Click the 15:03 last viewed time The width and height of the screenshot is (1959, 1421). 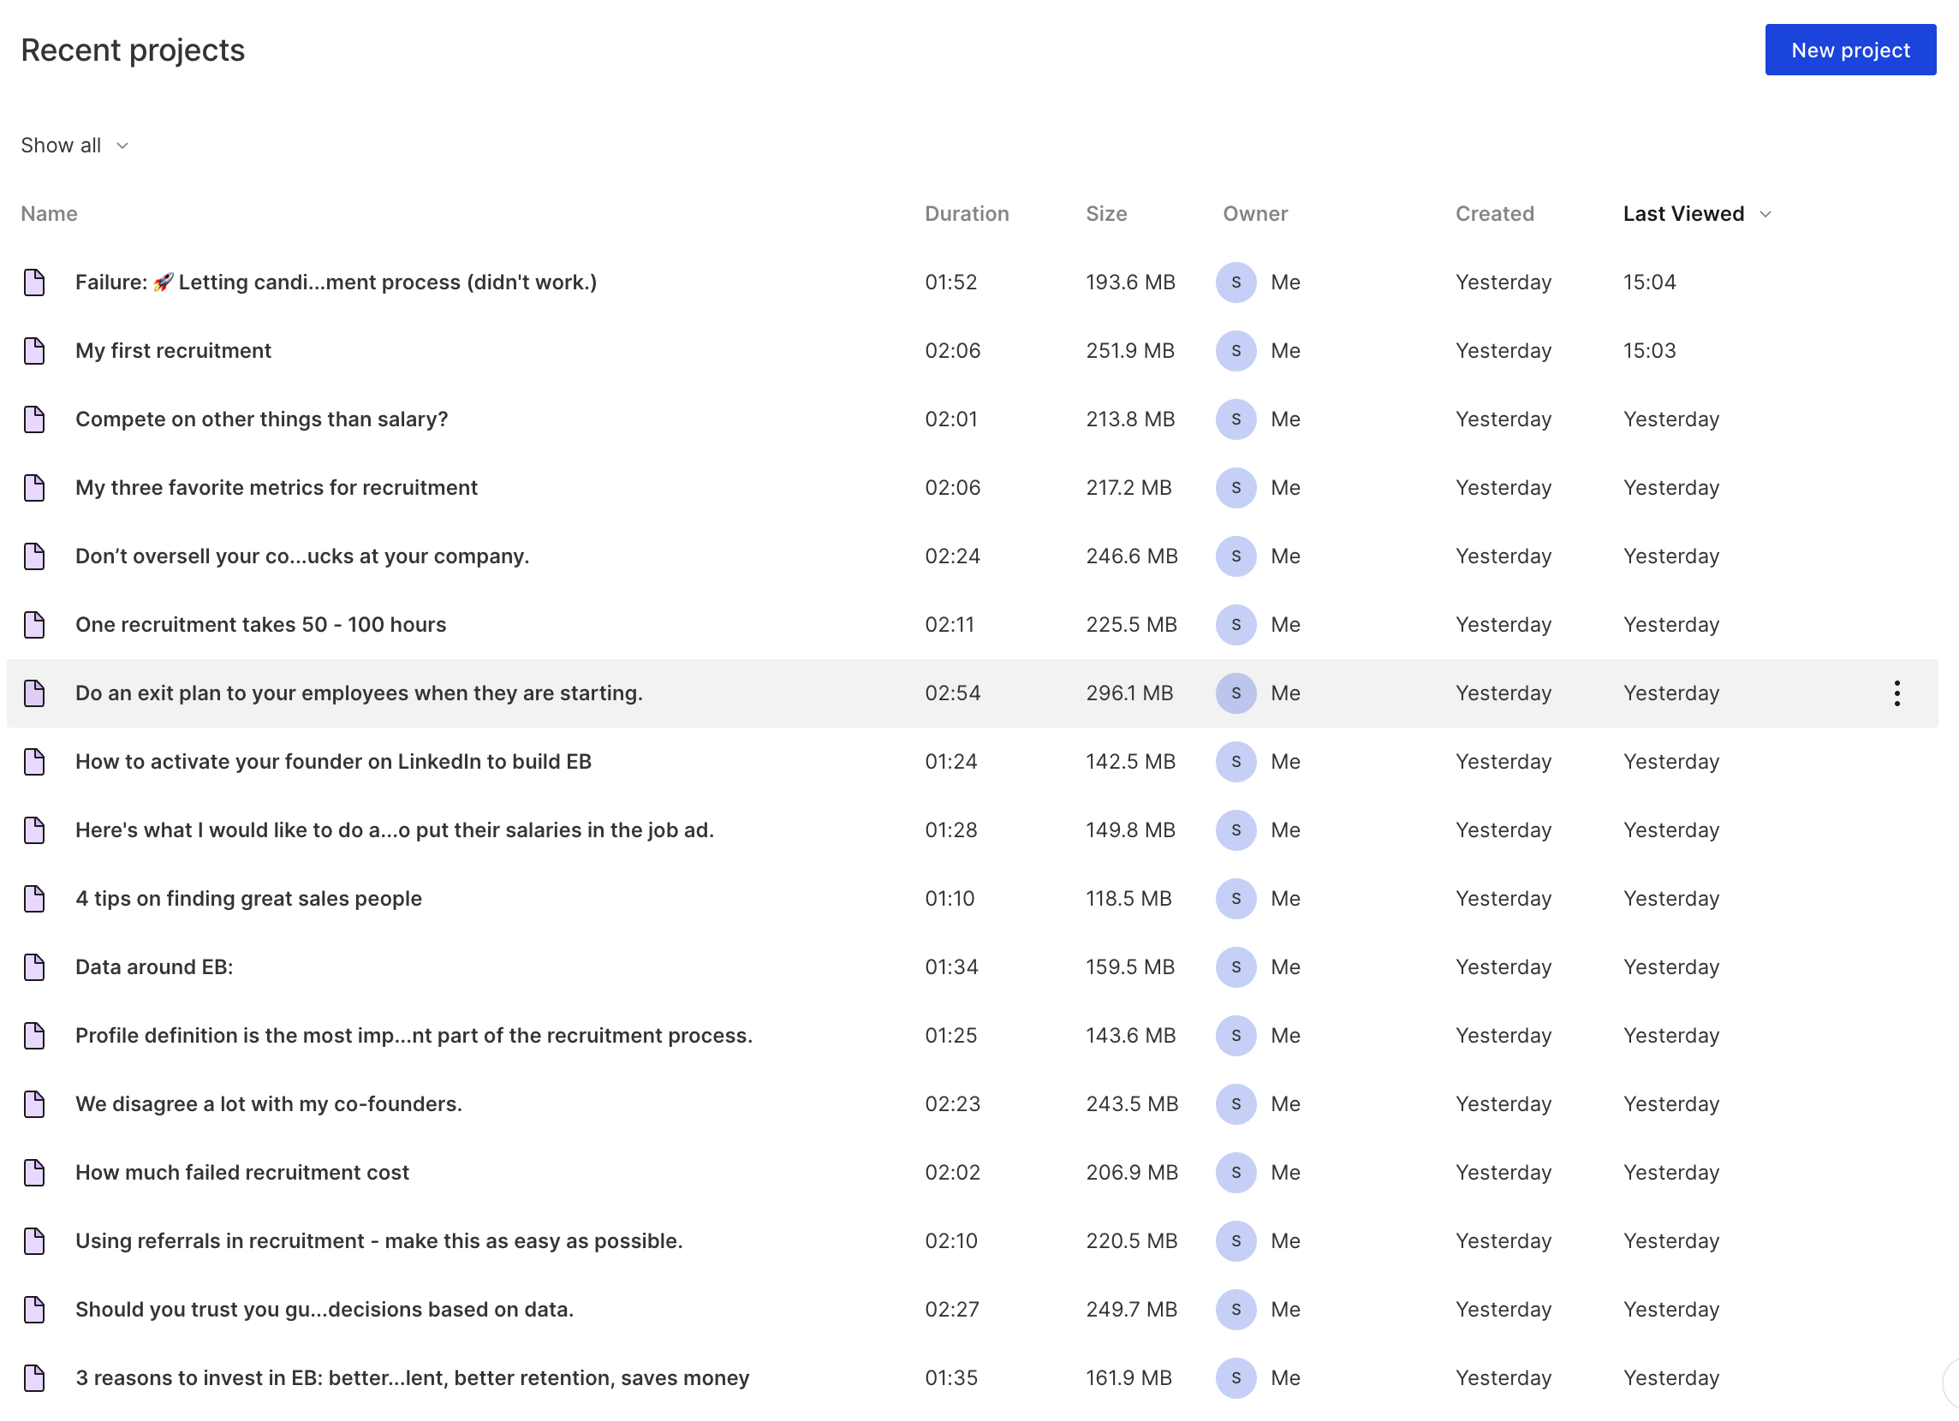(1649, 351)
